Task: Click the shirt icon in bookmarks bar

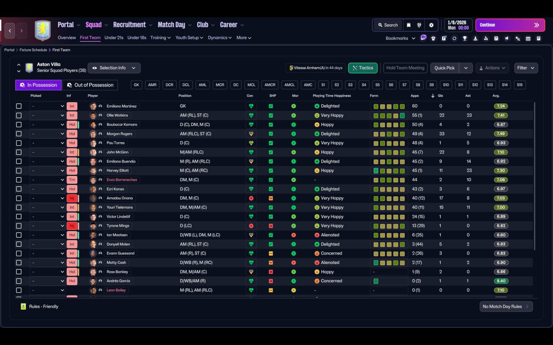Action: pyautogui.click(x=433, y=38)
